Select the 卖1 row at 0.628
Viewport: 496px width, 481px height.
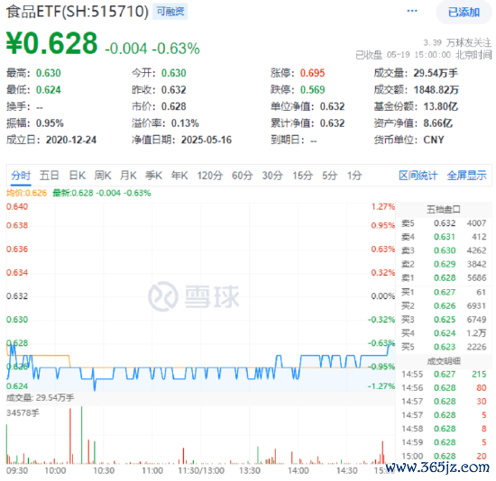tap(444, 277)
